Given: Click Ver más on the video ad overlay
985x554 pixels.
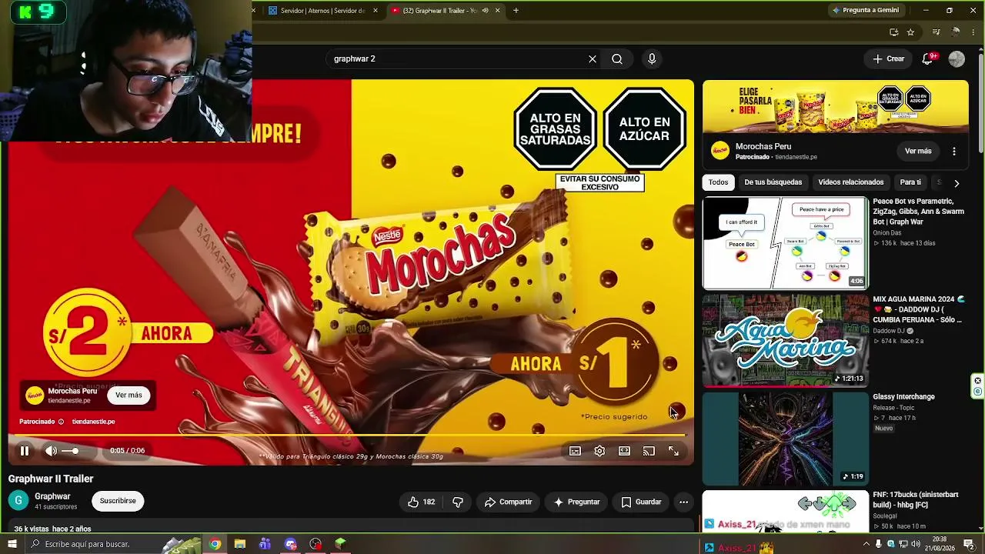Looking at the screenshot, I should coord(129,395).
